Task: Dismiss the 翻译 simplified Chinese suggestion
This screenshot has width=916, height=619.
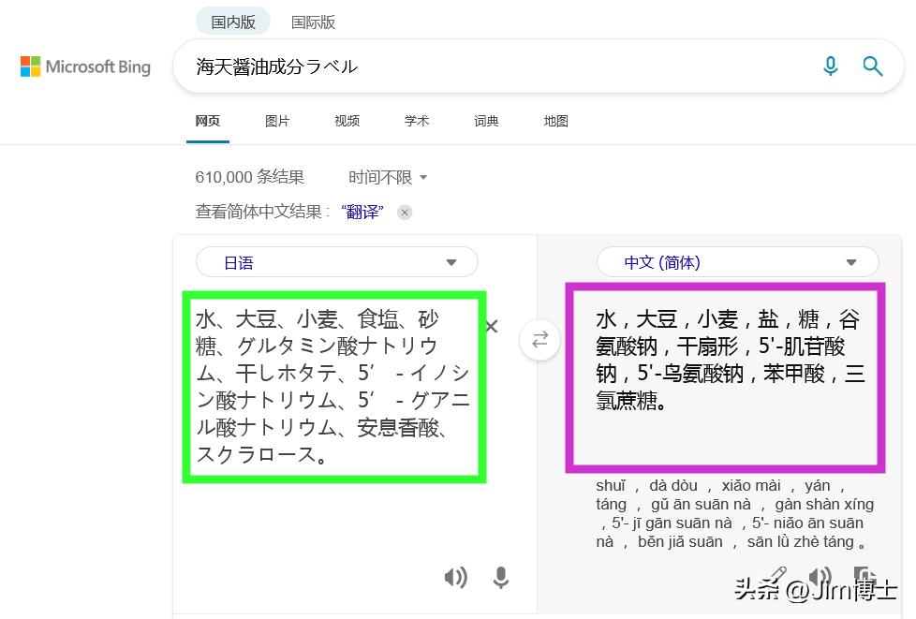Action: pos(405,213)
